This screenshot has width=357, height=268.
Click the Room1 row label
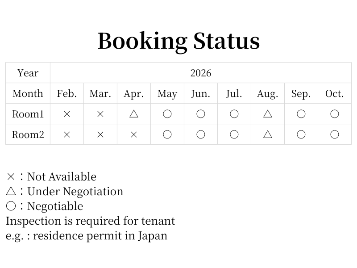click(28, 114)
